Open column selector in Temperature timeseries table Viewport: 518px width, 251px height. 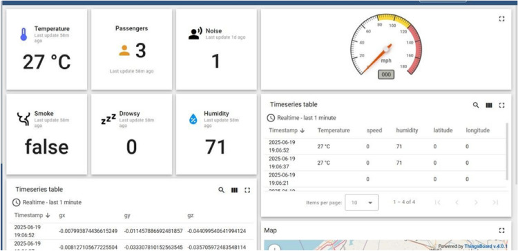point(489,106)
